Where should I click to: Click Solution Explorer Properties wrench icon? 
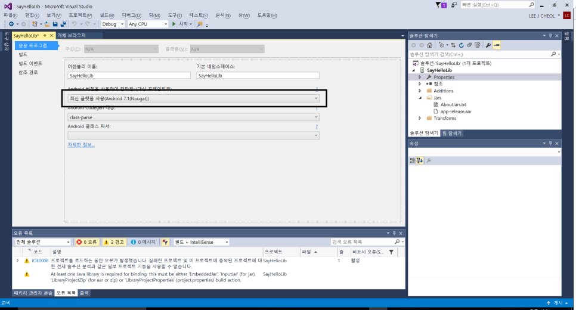click(488, 45)
